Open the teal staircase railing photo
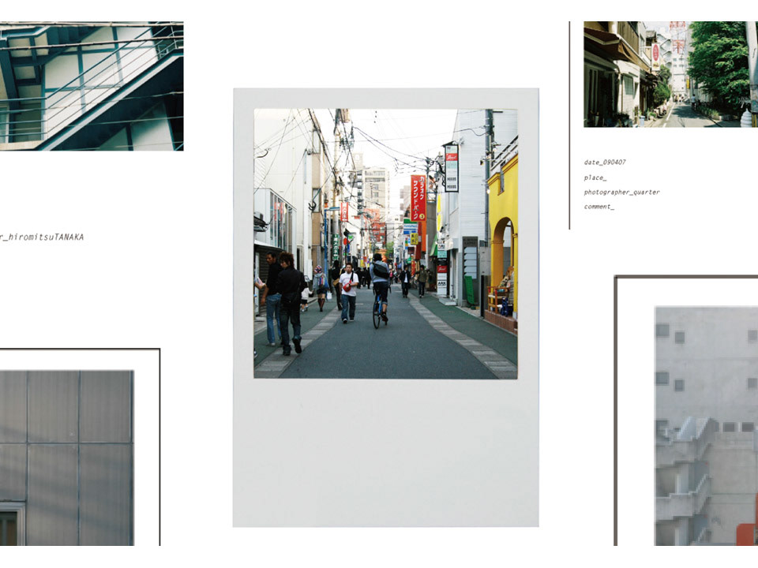Screen dimensions: 758x568 [x=92, y=86]
